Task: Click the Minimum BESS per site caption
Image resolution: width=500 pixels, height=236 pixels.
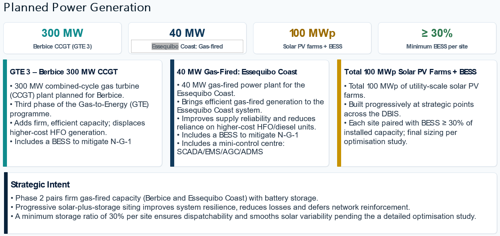Action: pyautogui.click(x=437, y=46)
